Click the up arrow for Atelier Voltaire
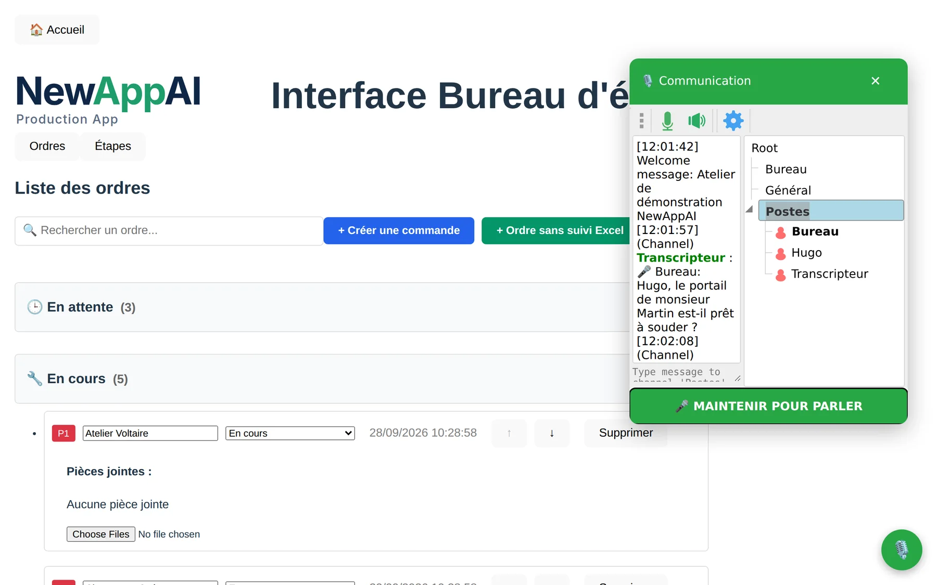The width and height of the screenshot is (937, 585). click(509, 433)
